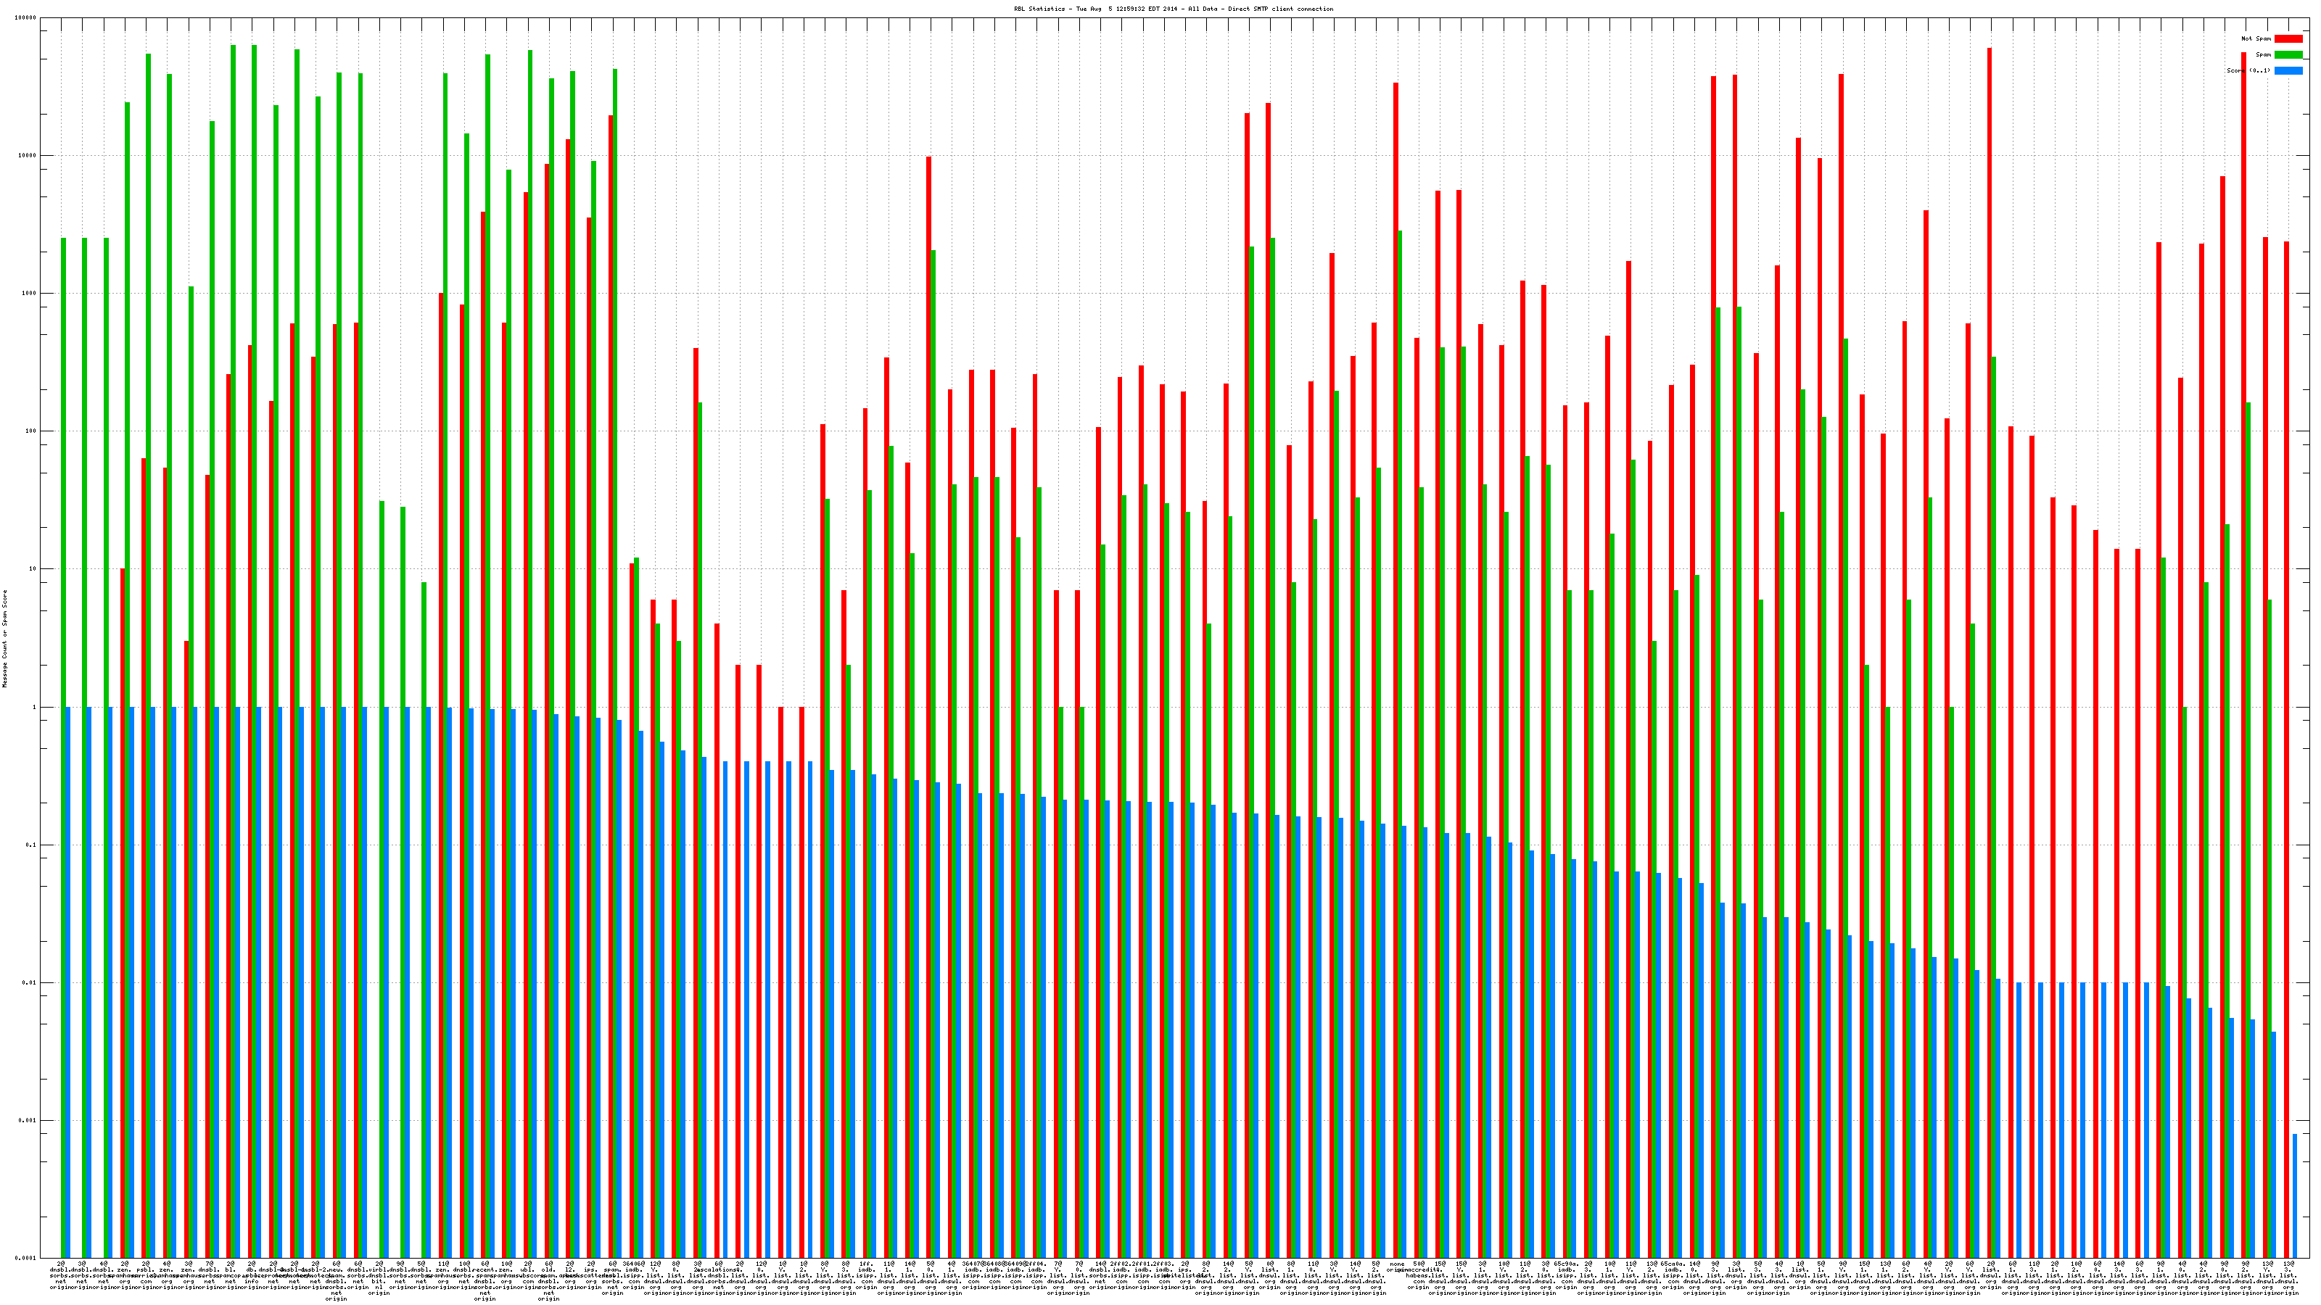This screenshot has width=2321, height=1305.
Task: Click the first x-axis label '2@ dnsbl.sorbs.net'
Action: [x=60, y=1275]
